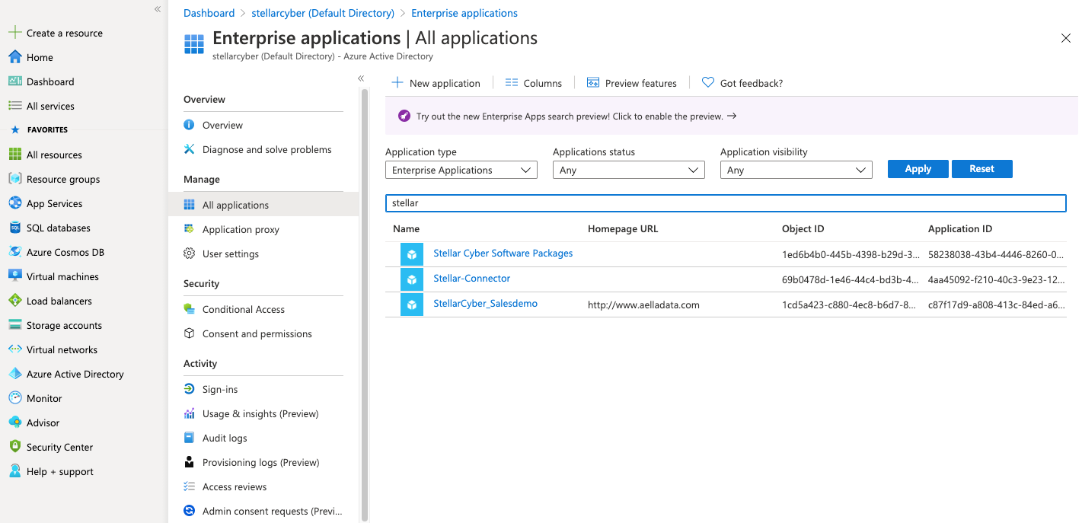This screenshot has height=523, width=1082.
Task: Click the Azure Active Directory diamond icon
Action: [14, 374]
